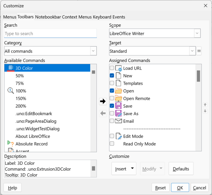This screenshot has height=195, width=212.
Task: Toggle the Save As checkbox
Action: pos(112,114)
